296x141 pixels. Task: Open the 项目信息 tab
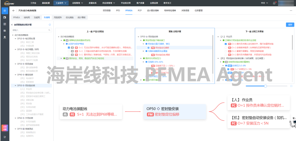[x=107, y=11]
